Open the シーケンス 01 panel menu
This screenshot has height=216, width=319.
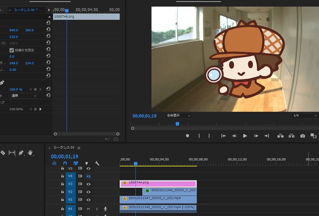tap(79, 148)
